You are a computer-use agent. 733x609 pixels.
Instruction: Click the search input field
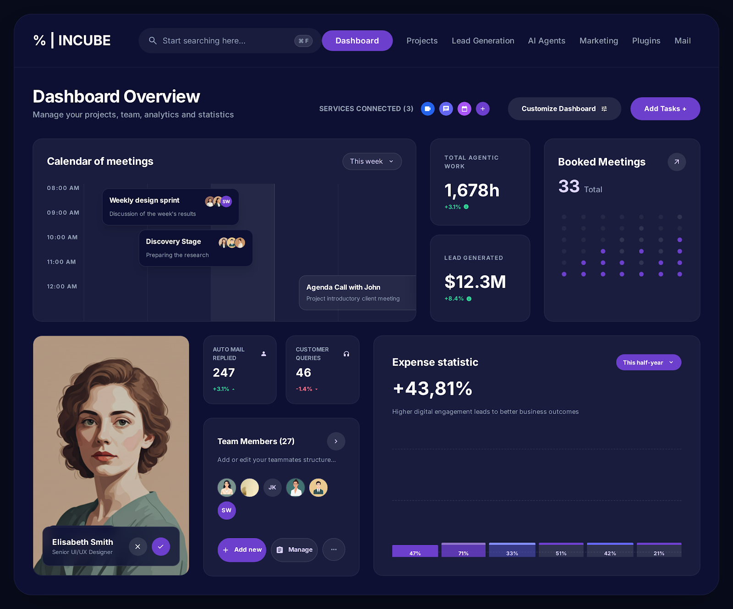224,41
